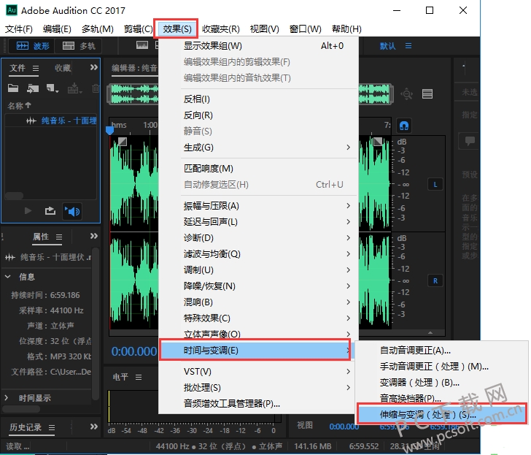This screenshot has width=531, height=455.
Task: Open 诊断(D) submenu
Action: click(258, 237)
